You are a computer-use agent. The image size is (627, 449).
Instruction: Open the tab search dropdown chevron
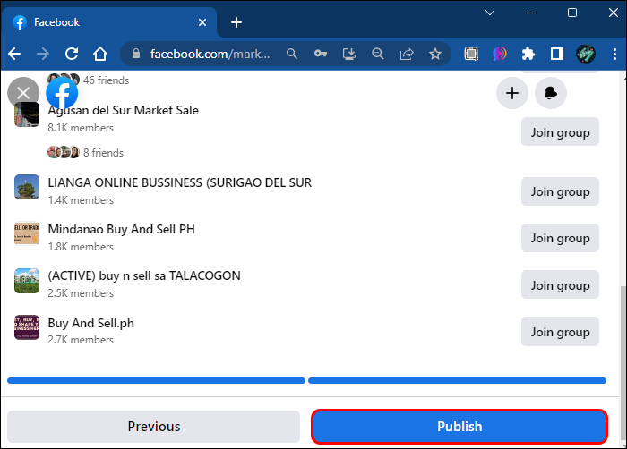tap(490, 13)
